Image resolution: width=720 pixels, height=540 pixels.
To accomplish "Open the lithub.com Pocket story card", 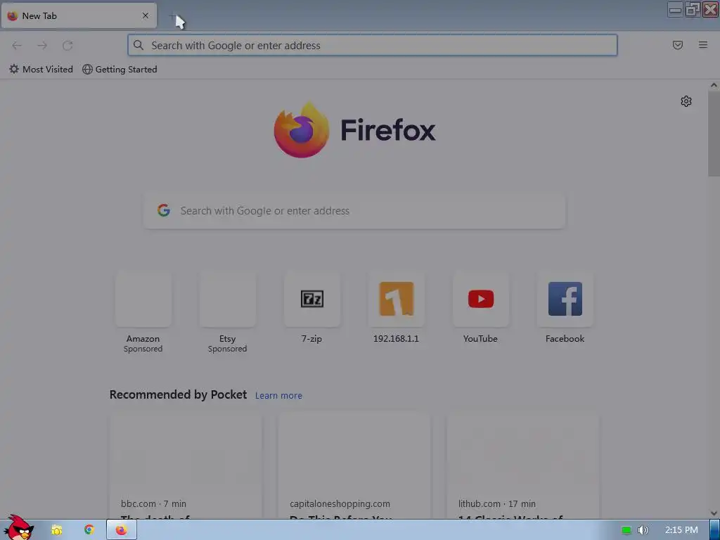I will [x=523, y=466].
